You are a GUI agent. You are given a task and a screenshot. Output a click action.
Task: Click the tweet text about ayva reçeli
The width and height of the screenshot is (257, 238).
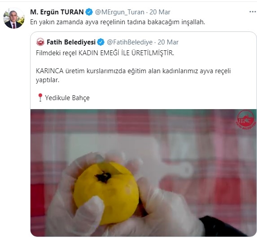(118, 22)
